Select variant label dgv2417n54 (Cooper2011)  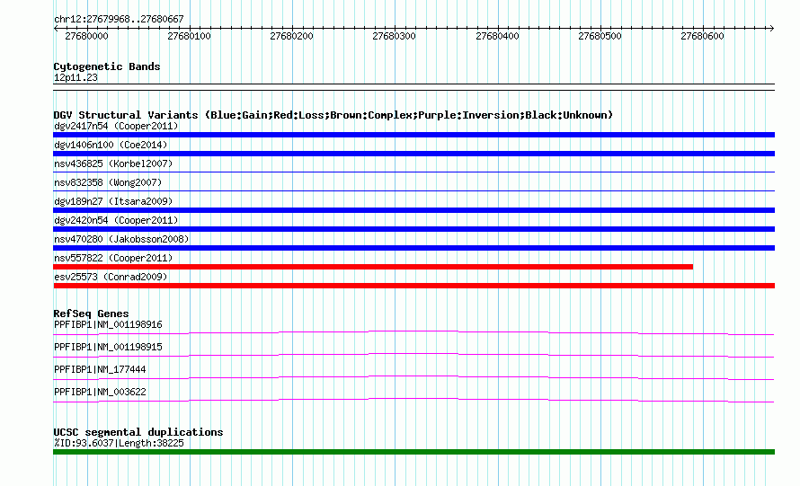coord(116,126)
